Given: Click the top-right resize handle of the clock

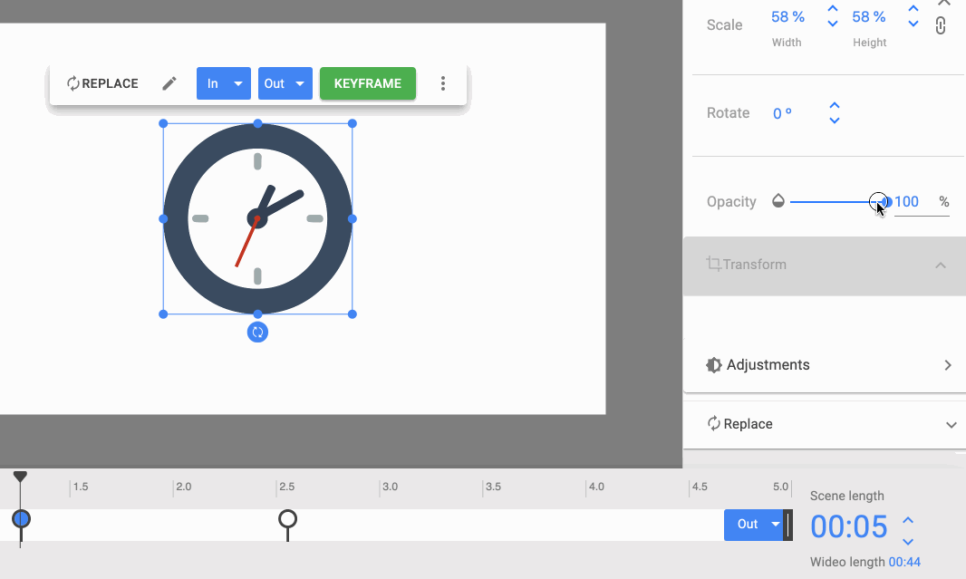Looking at the screenshot, I should 353,124.
